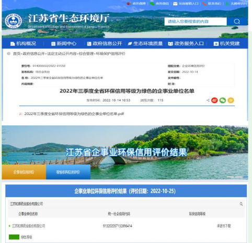This screenshot has width=252, height=243.
Task: Focus company name search field 江苏如南药业
Action: (126, 204)
